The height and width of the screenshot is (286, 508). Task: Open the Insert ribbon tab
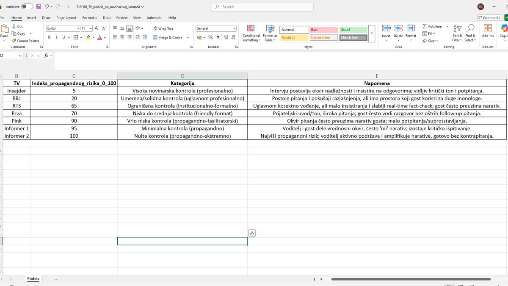click(x=32, y=18)
